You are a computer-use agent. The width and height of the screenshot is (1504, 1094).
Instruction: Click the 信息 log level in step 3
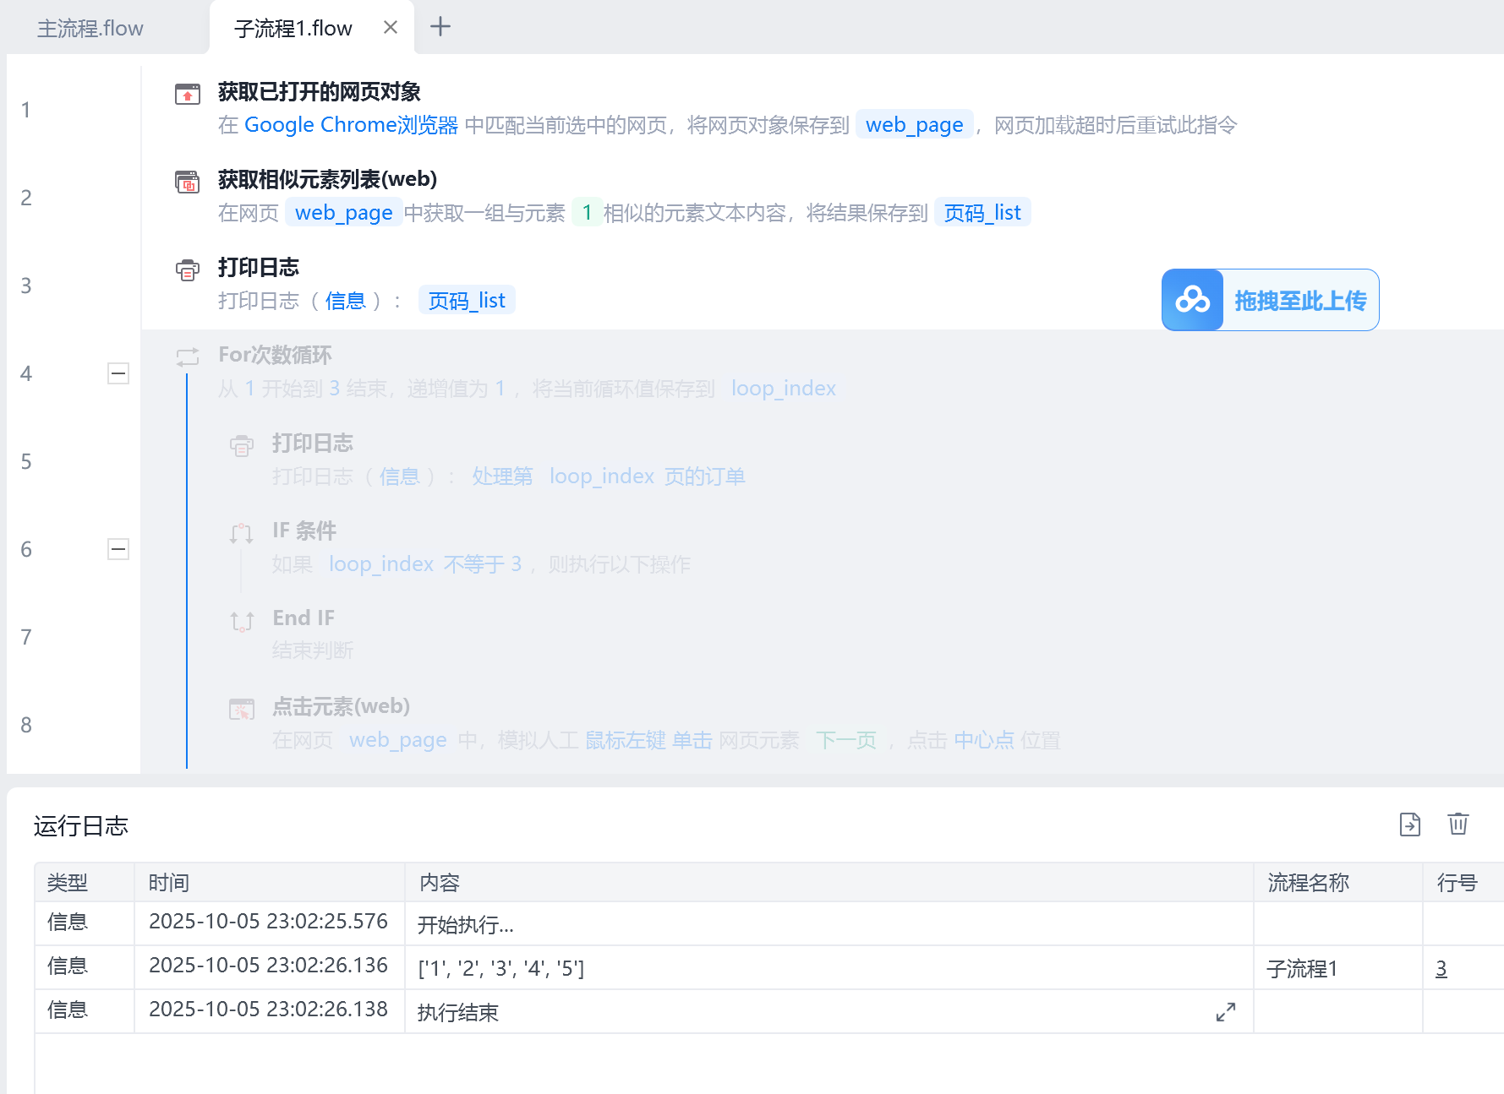[345, 301]
